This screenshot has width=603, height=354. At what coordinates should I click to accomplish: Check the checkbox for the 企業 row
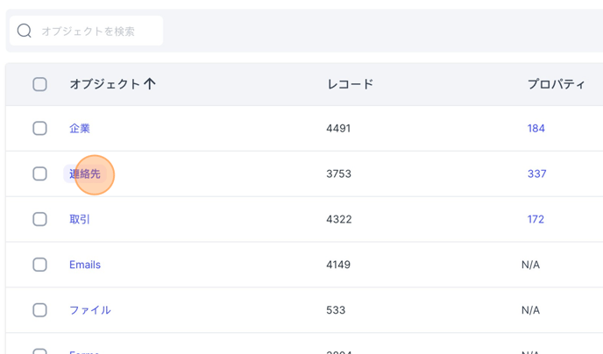(x=40, y=129)
